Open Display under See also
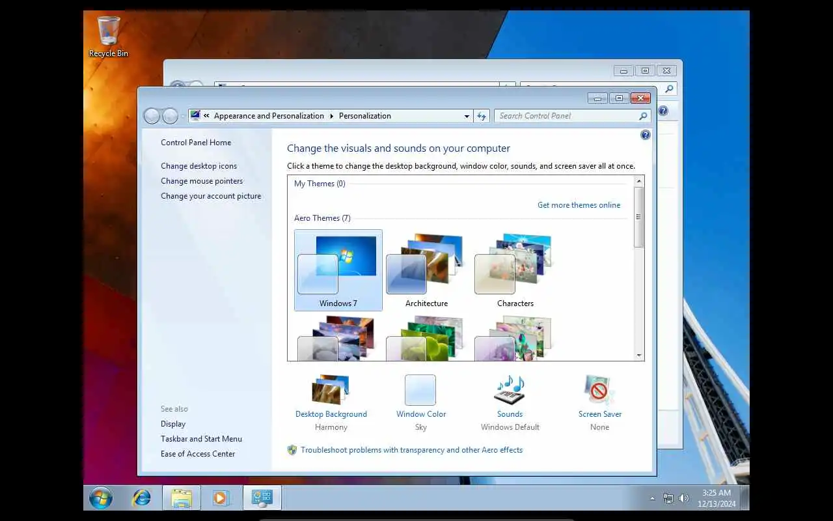The height and width of the screenshot is (521, 833). point(173,424)
